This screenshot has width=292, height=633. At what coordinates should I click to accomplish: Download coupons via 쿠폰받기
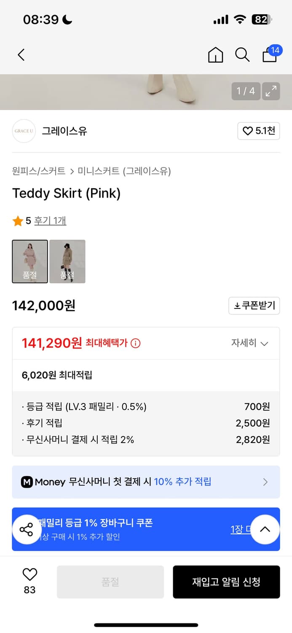[x=254, y=306]
